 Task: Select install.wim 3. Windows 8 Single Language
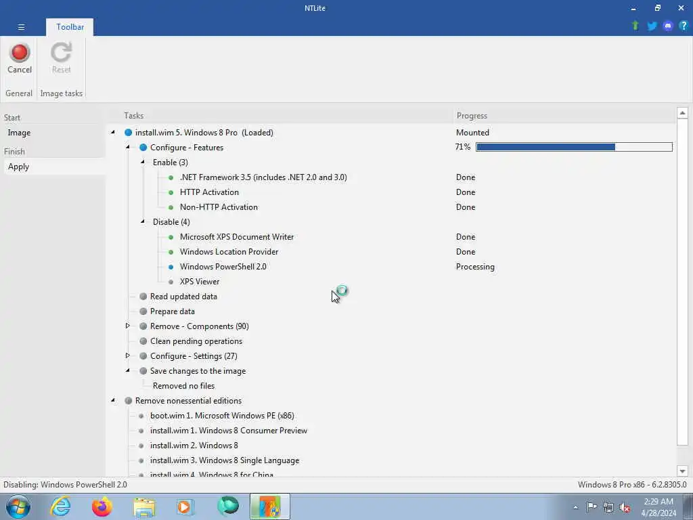[x=225, y=460]
